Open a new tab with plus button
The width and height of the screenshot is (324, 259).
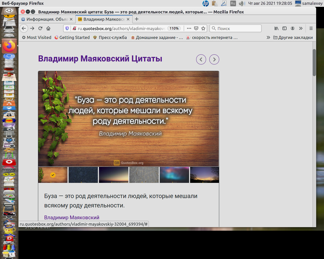point(137,19)
